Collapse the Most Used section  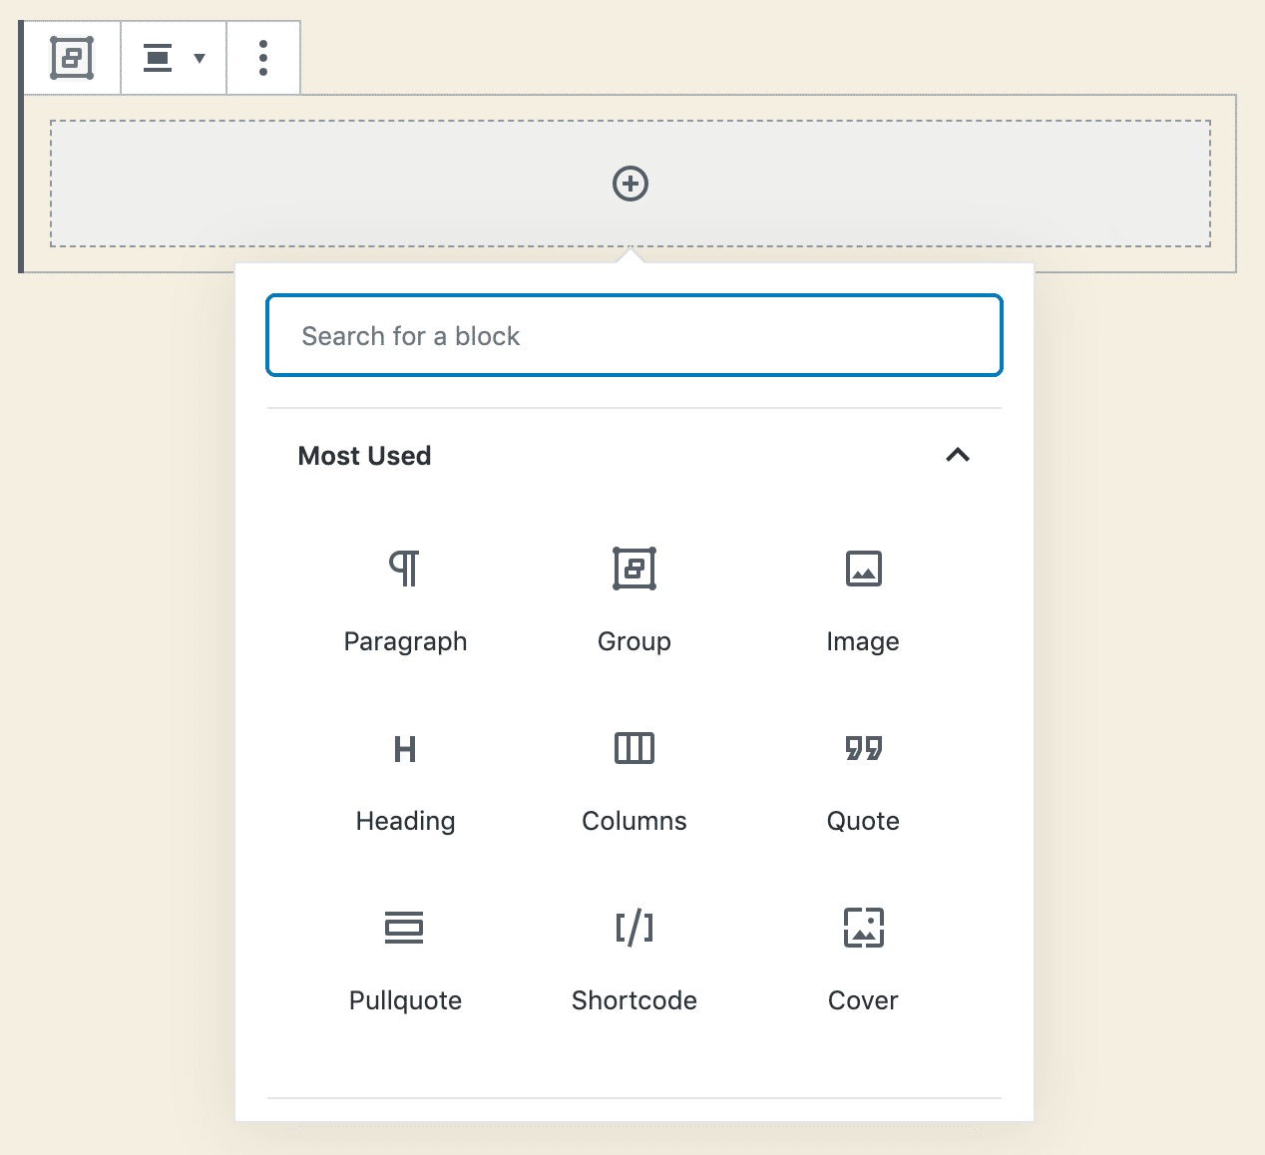[959, 455]
